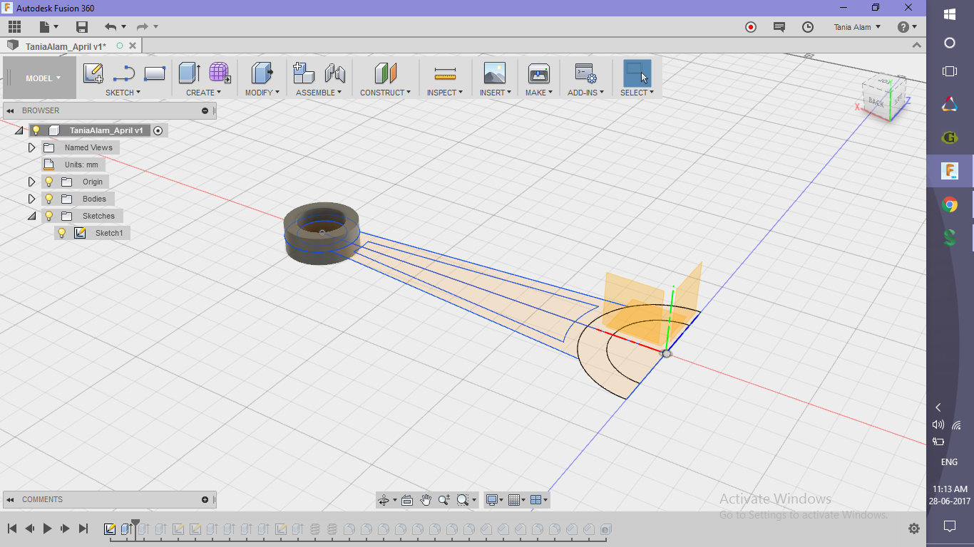
Task: Open the CREATE menu
Action: tap(203, 93)
